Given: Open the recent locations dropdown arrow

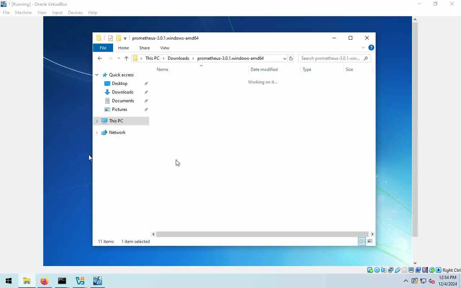Looking at the screenshot, I should pos(119,58).
